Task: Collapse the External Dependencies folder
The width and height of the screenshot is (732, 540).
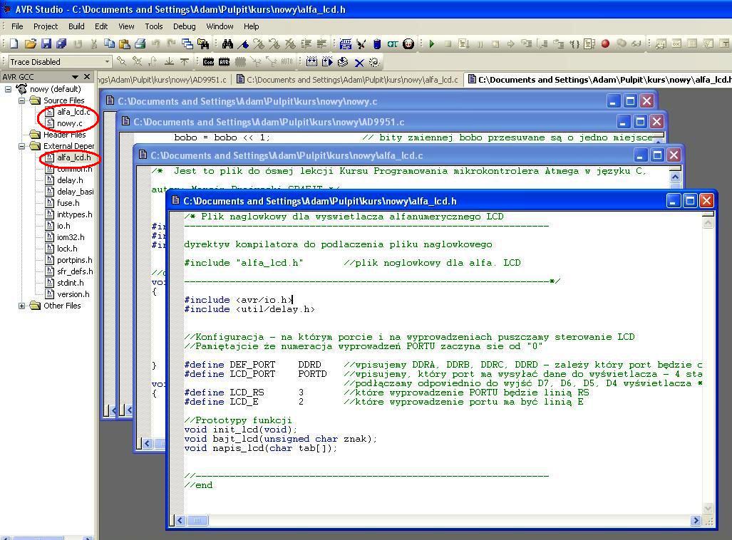Action: click(22, 146)
